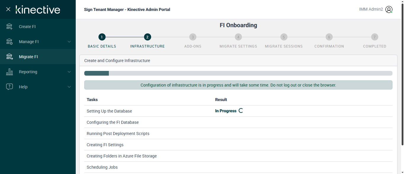
Task: Click the Kinective logo
Action: 38,9
